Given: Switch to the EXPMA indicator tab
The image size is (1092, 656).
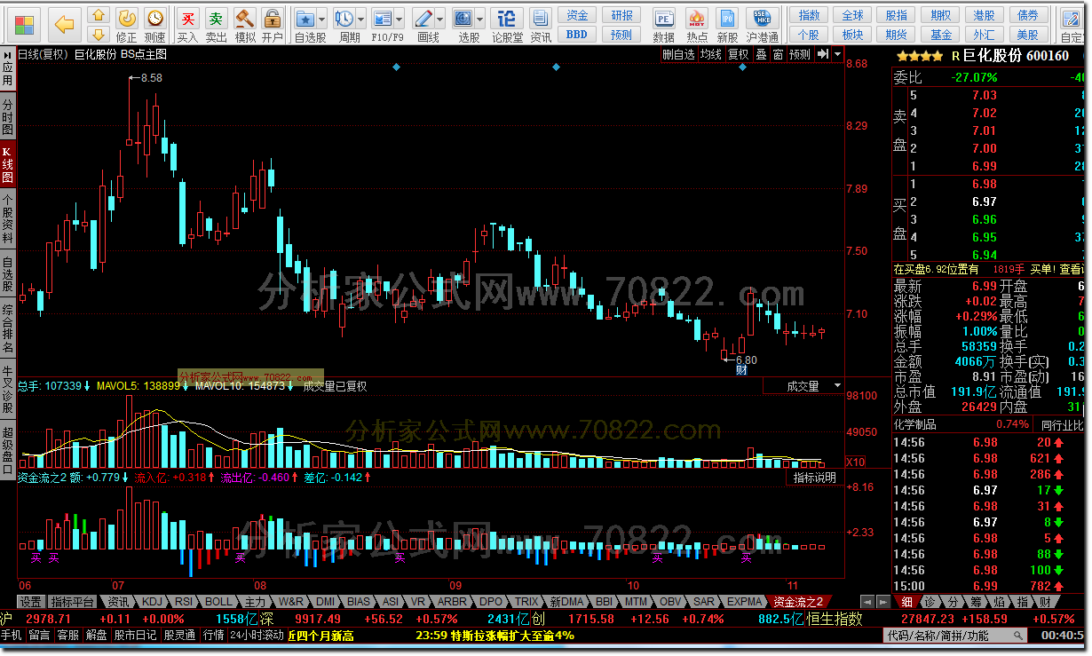Looking at the screenshot, I should 745,601.
